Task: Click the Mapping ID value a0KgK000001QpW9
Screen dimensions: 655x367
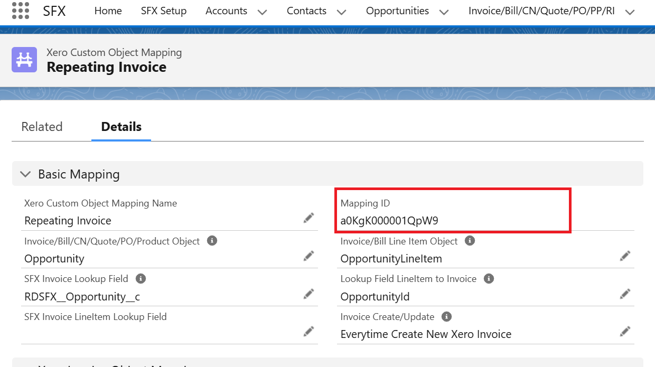Action: click(389, 221)
